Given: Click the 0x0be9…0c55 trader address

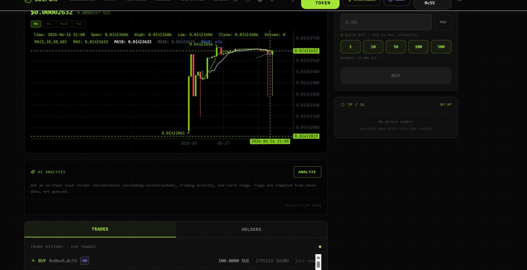Looking at the screenshot, I should [x=63, y=261].
